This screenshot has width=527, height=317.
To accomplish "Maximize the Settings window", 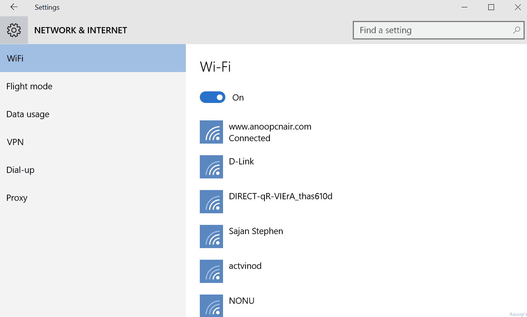I will 491,7.
